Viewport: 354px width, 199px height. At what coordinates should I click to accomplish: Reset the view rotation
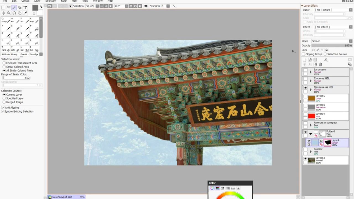click(x=140, y=6)
